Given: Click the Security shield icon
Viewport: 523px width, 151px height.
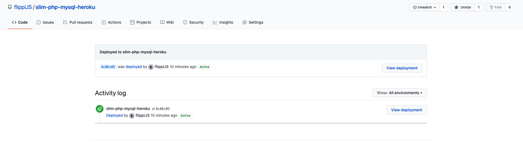Looking at the screenshot, I should (185, 22).
